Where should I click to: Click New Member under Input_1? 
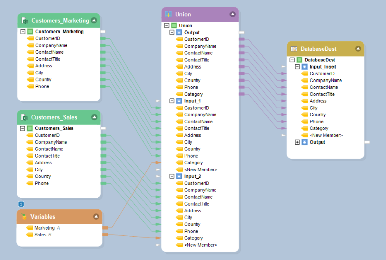pyautogui.click(x=200, y=170)
